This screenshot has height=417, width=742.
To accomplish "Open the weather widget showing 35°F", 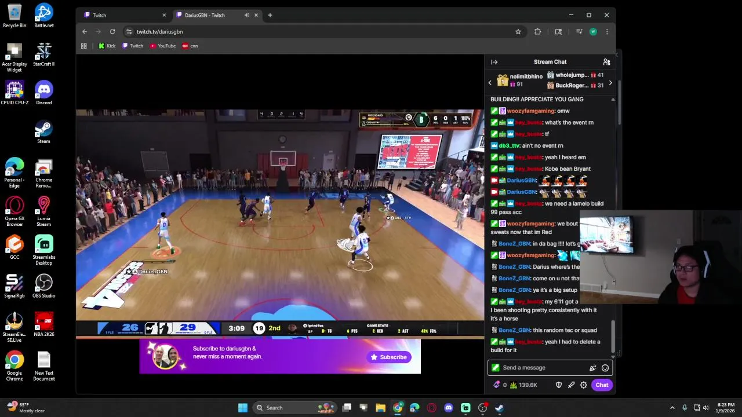I will (26, 408).
